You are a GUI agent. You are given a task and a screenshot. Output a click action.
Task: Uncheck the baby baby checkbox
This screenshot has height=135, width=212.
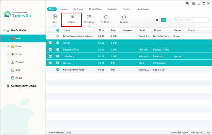[x=50, y=56]
